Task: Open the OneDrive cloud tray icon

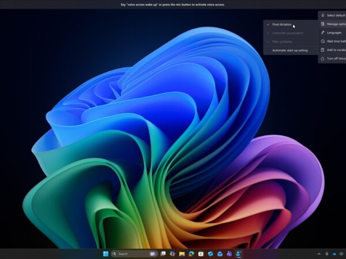Action: tap(335, 253)
